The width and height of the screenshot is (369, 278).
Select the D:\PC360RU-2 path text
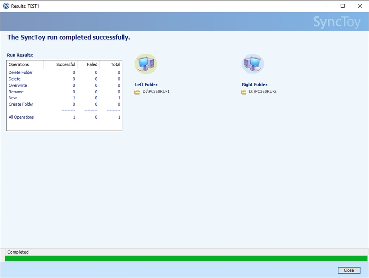pyautogui.click(x=263, y=92)
